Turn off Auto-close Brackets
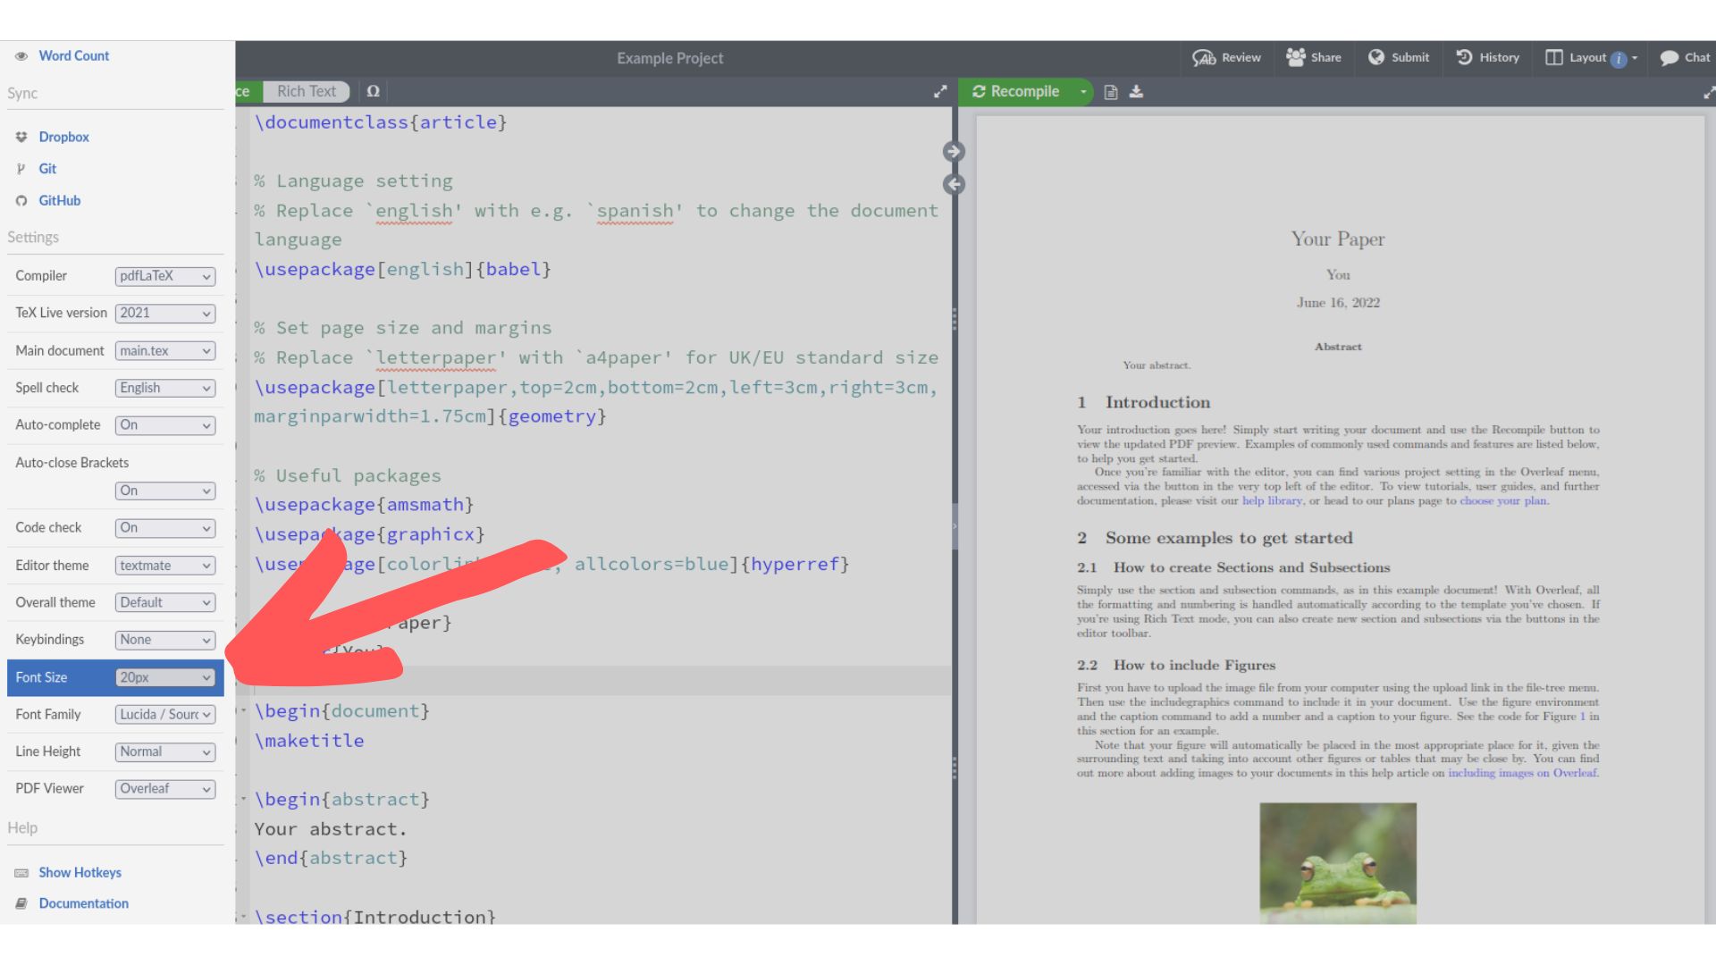The image size is (1716, 965). tap(164, 491)
